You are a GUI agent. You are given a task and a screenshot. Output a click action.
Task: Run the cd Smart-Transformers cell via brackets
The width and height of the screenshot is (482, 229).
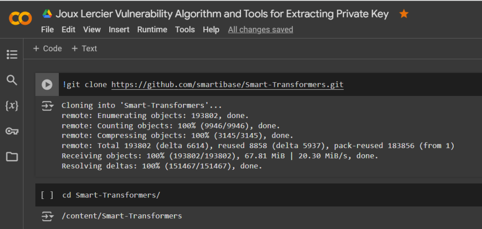click(47, 195)
